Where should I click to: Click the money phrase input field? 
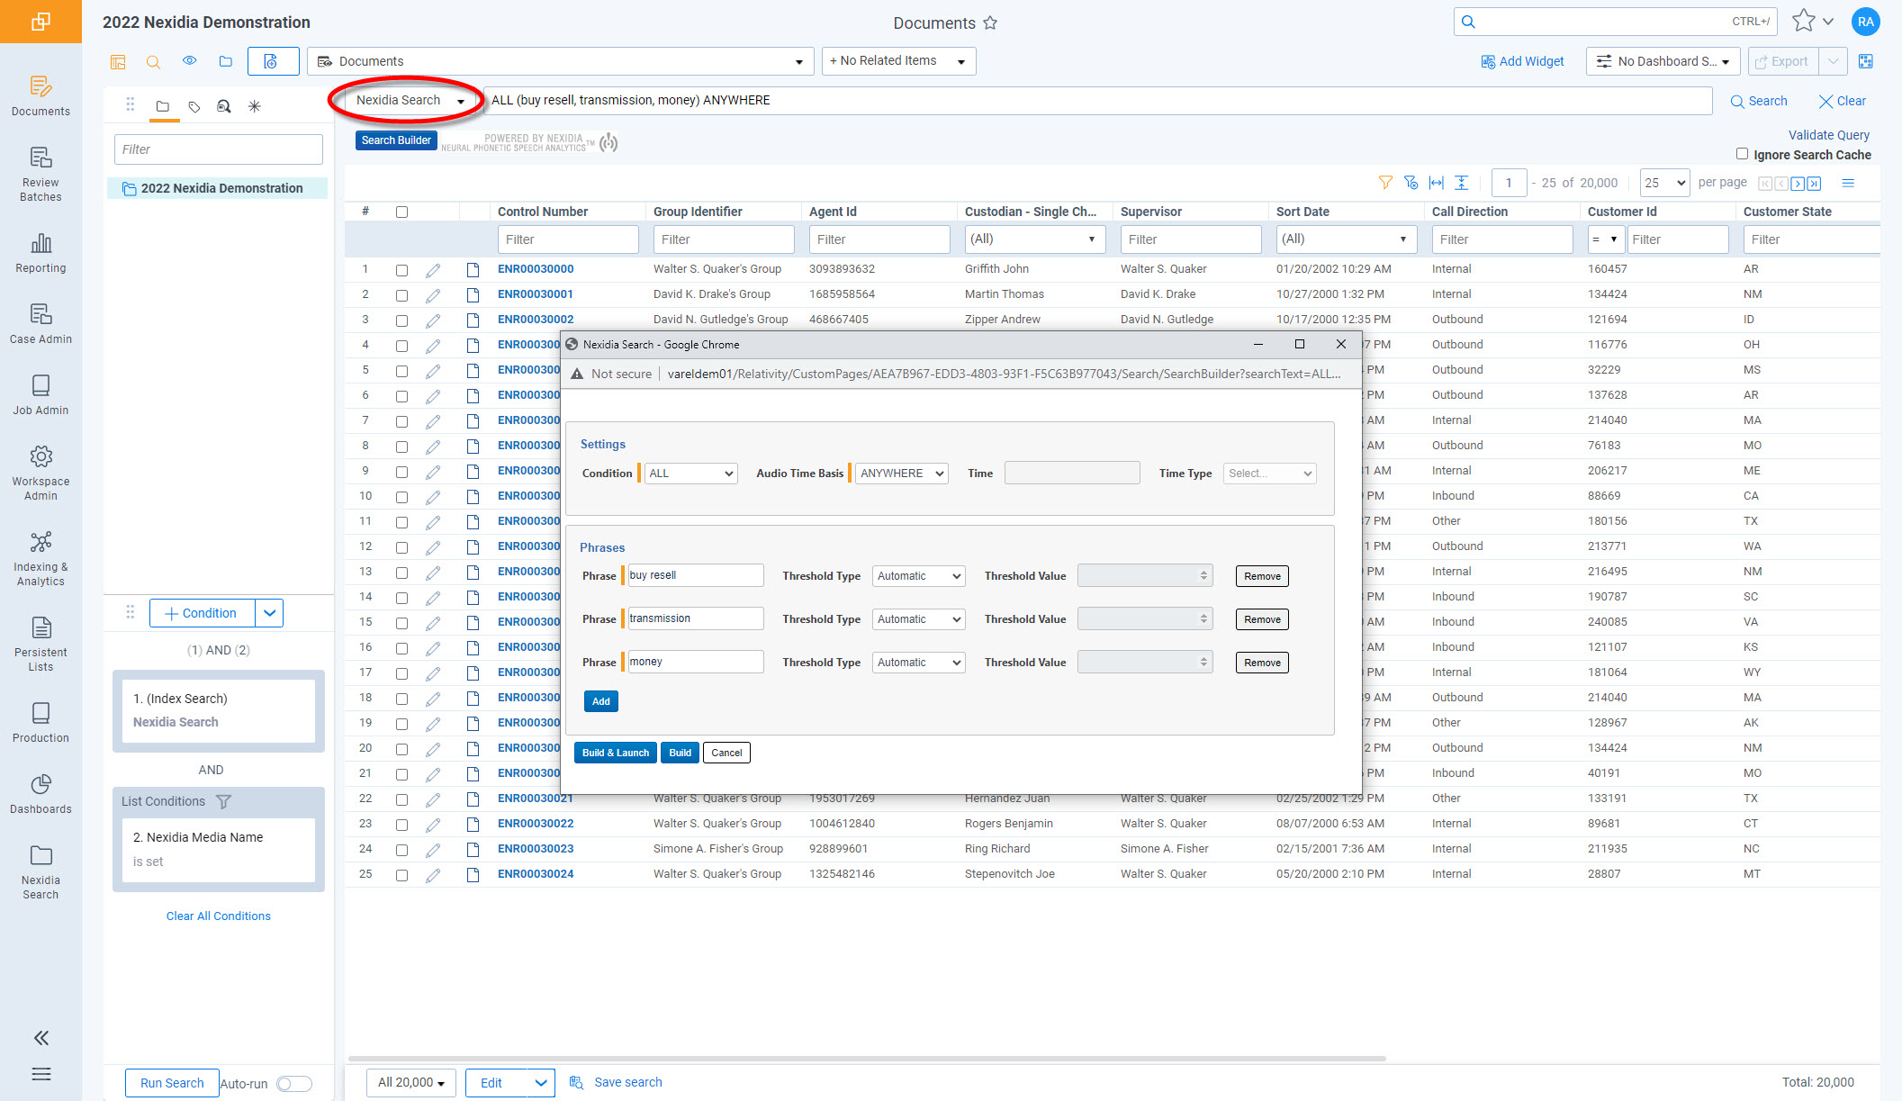tap(695, 662)
